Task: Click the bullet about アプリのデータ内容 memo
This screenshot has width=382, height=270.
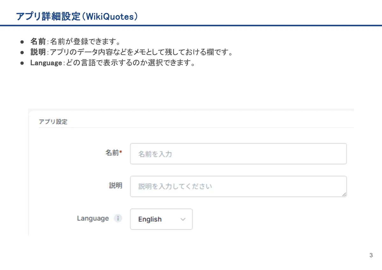Action: pyautogui.click(x=131, y=52)
